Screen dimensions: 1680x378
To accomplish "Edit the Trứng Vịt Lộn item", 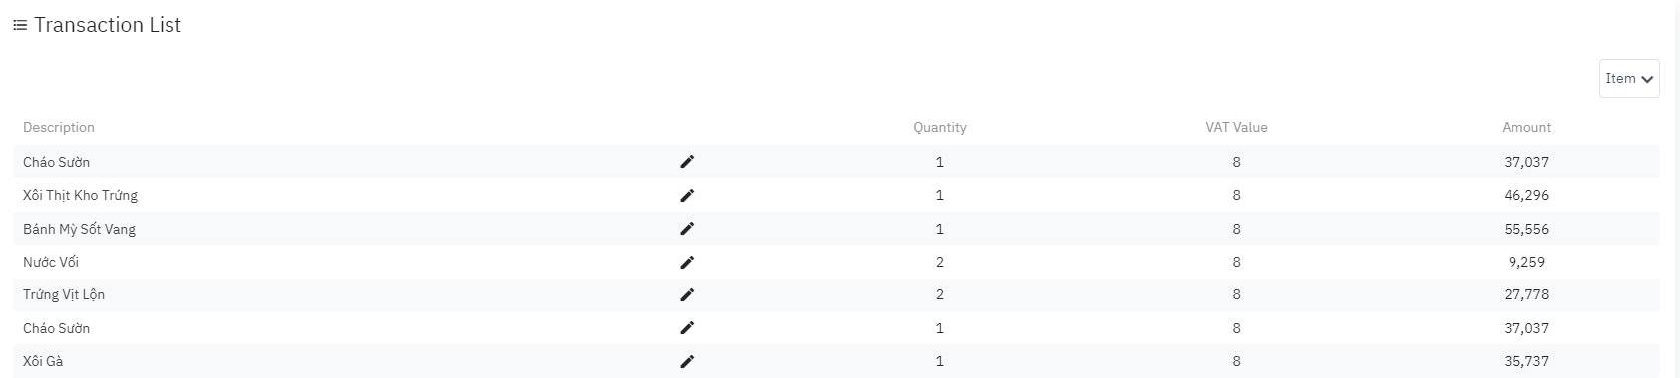I will pyautogui.click(x=686, y=294).
